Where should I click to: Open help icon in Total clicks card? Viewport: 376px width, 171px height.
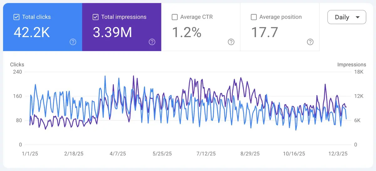(x=73, y=42)
